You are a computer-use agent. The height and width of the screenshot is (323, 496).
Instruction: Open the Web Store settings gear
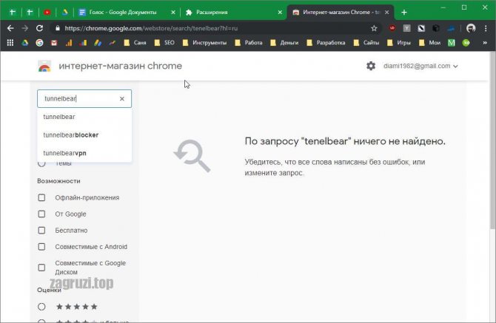[x=371, y=66]
